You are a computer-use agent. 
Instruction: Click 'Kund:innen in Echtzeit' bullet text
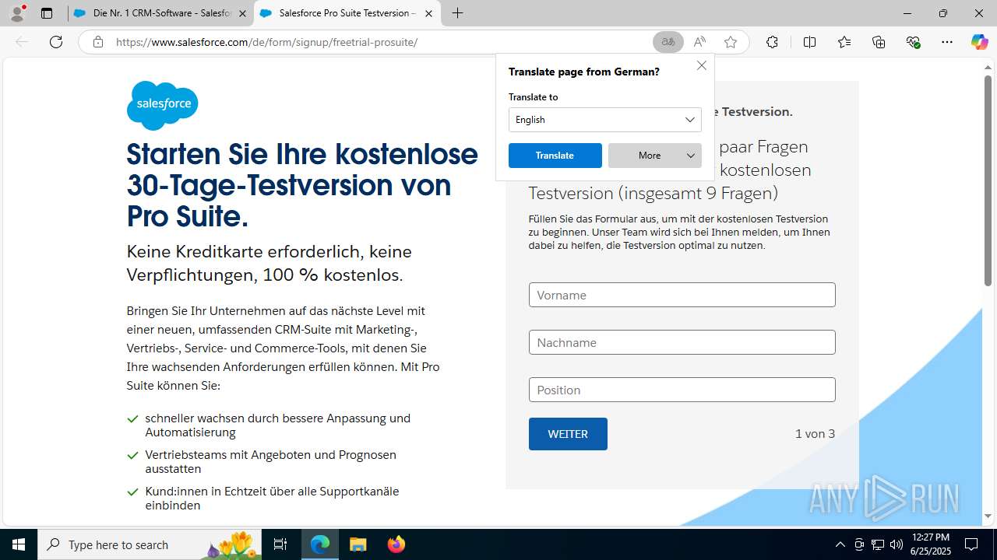click(272, 498)
